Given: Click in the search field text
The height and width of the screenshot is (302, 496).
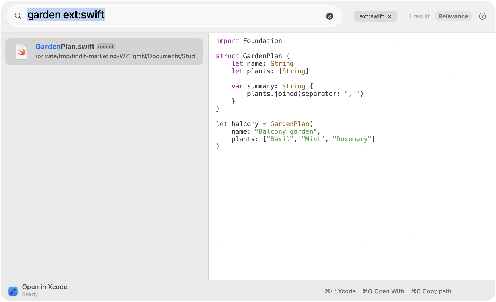Looking at the screenshot, I should 66,15.
